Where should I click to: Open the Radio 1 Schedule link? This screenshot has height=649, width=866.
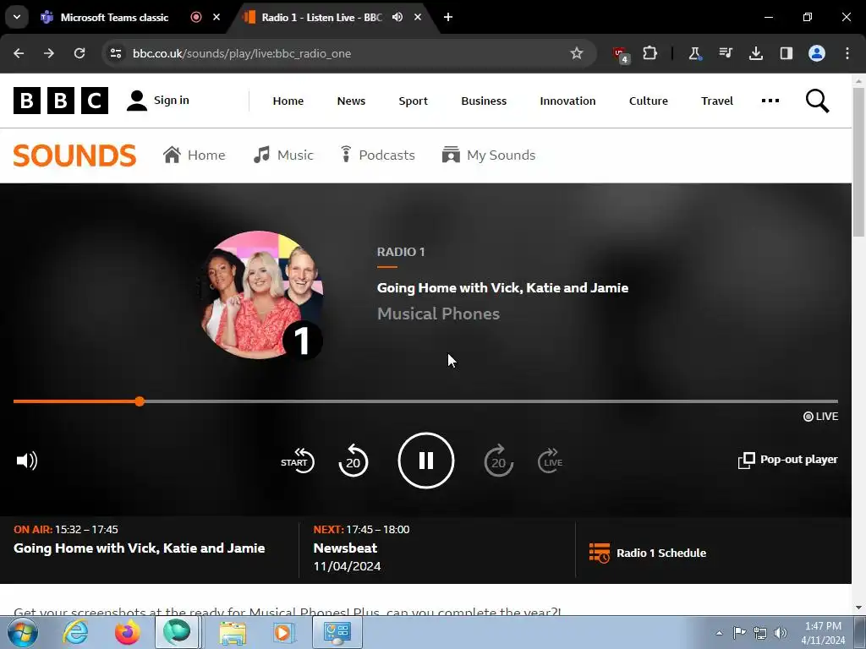tap(647, 553)
